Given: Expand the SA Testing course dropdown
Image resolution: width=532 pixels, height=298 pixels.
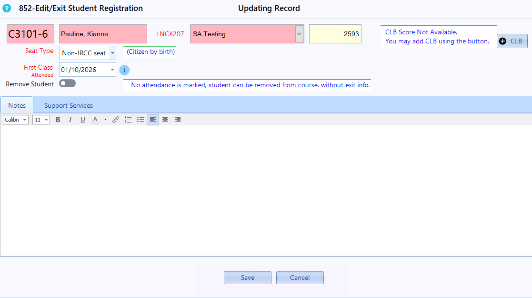Looking at the screenshot, I should click(299, 34).
